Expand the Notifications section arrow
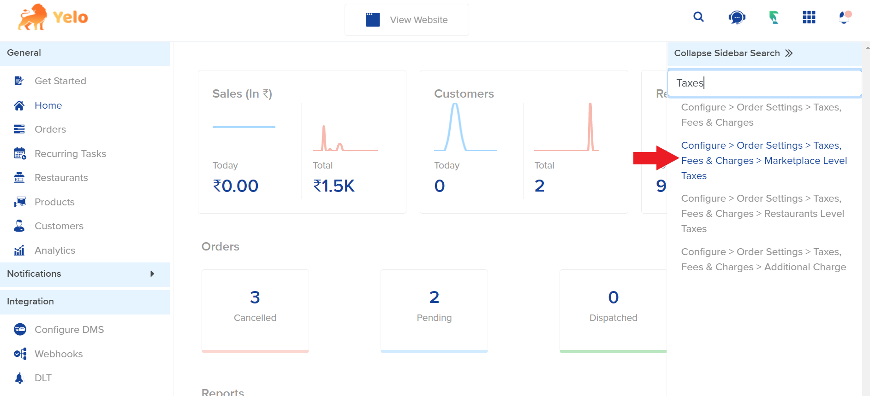870x396 pixels. (x=152, y=274)
